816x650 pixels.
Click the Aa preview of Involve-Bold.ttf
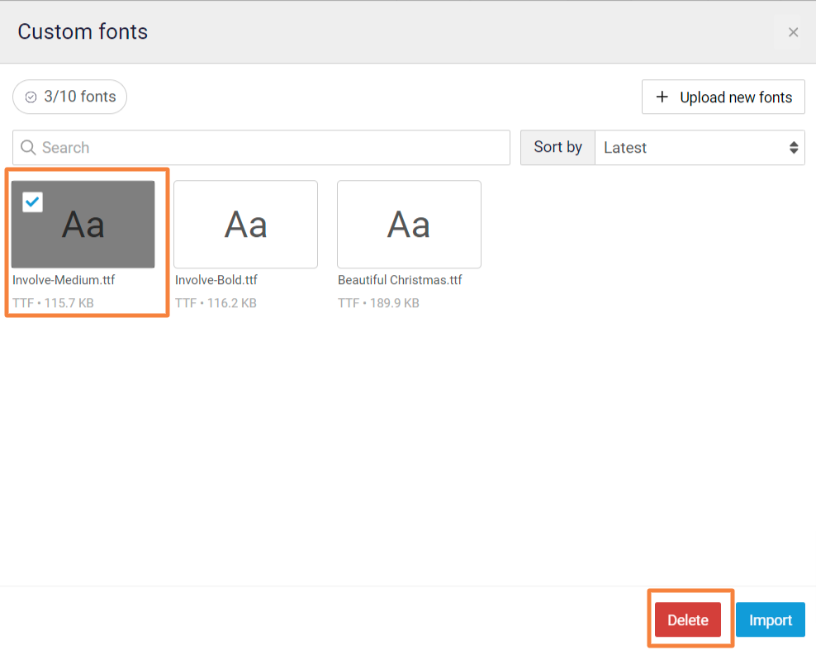[x=245, y=225]
